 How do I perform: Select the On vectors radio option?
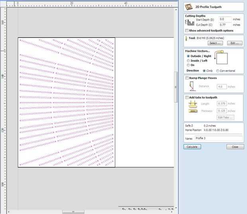coord(188,65)
